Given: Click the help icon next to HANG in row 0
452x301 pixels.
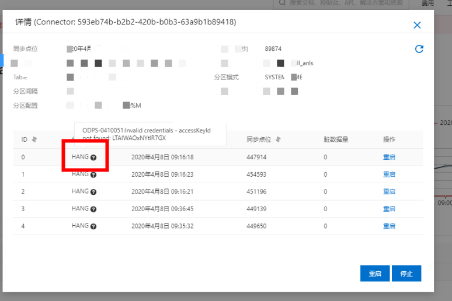Looking at the screenshot, I should 93,157.
